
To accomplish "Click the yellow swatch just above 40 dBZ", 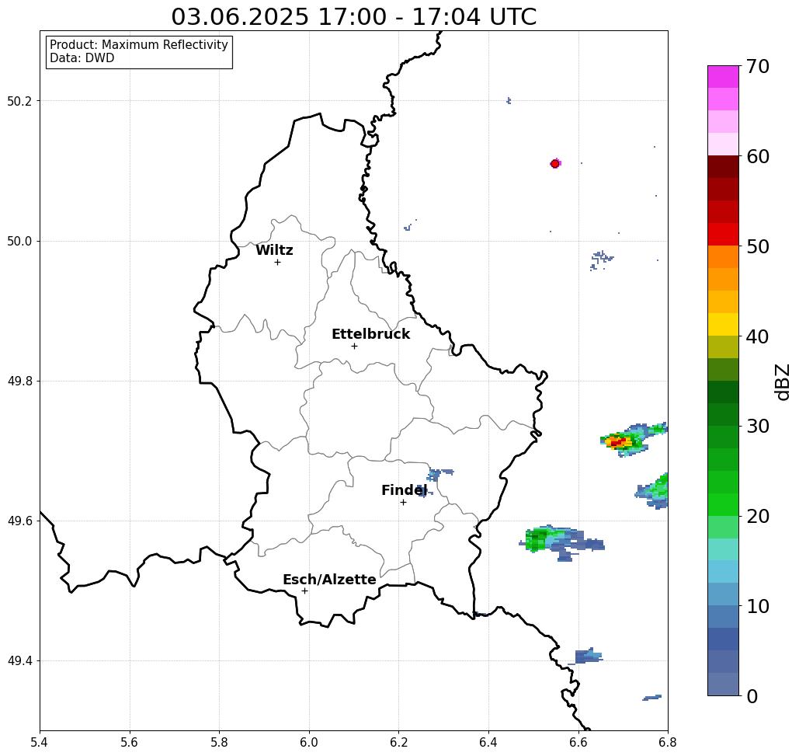I will 723,324.
